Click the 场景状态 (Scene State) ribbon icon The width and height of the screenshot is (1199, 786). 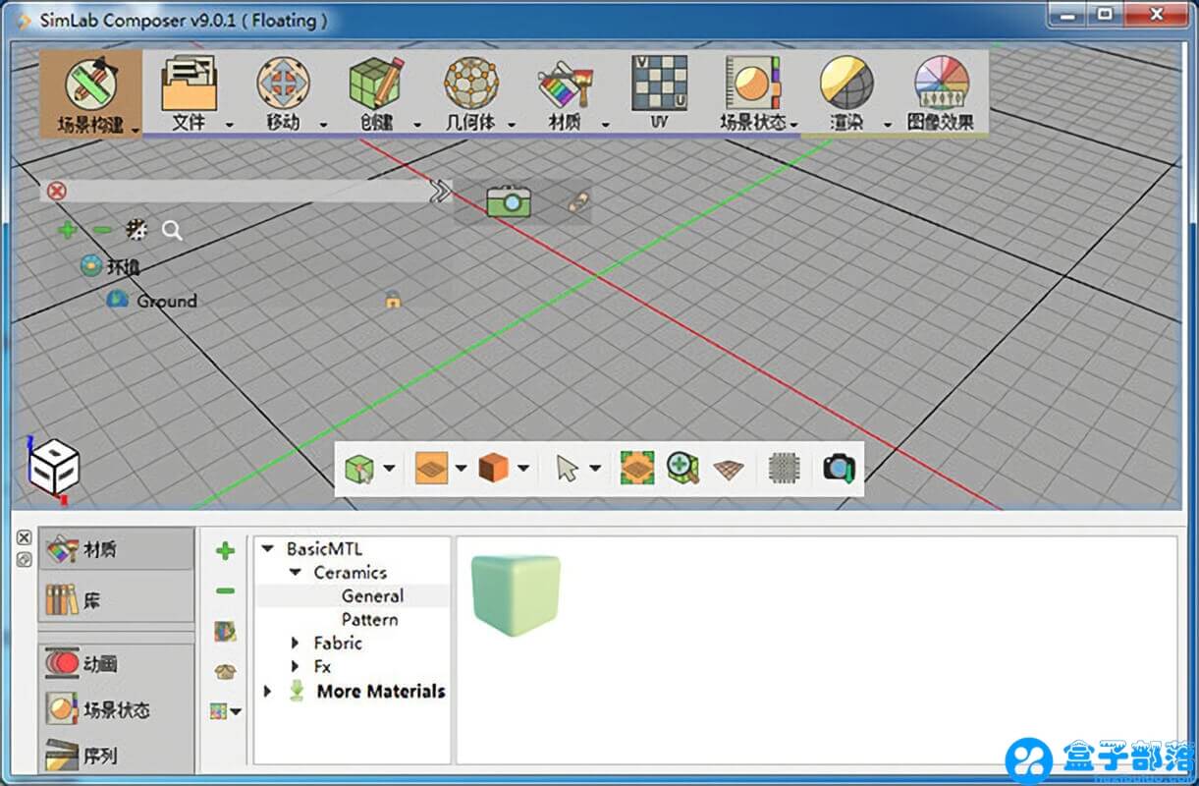point(752,83)
